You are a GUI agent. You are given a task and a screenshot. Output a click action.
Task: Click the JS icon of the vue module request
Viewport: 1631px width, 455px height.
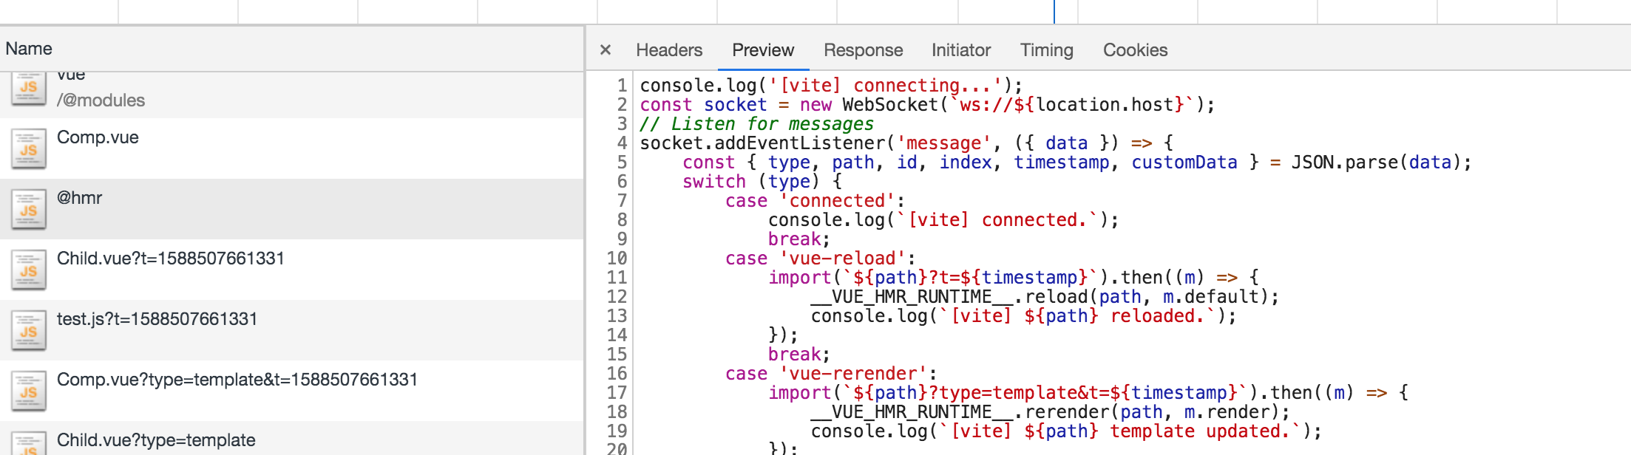coord(29,89)
